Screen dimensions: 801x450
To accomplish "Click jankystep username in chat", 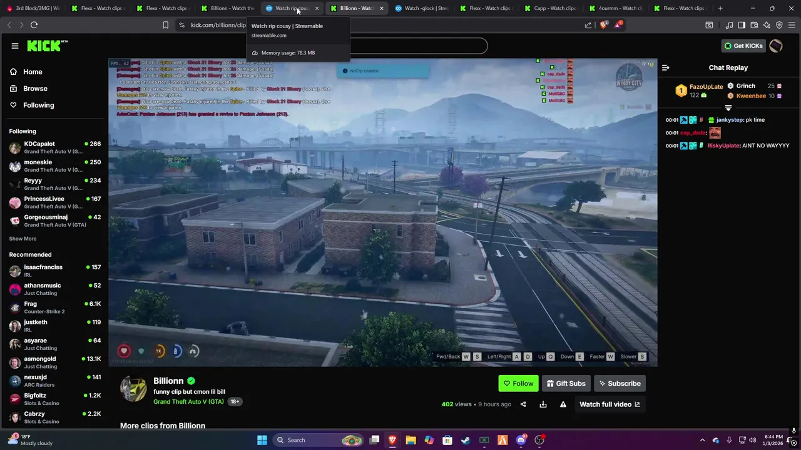I will [730, 120].
